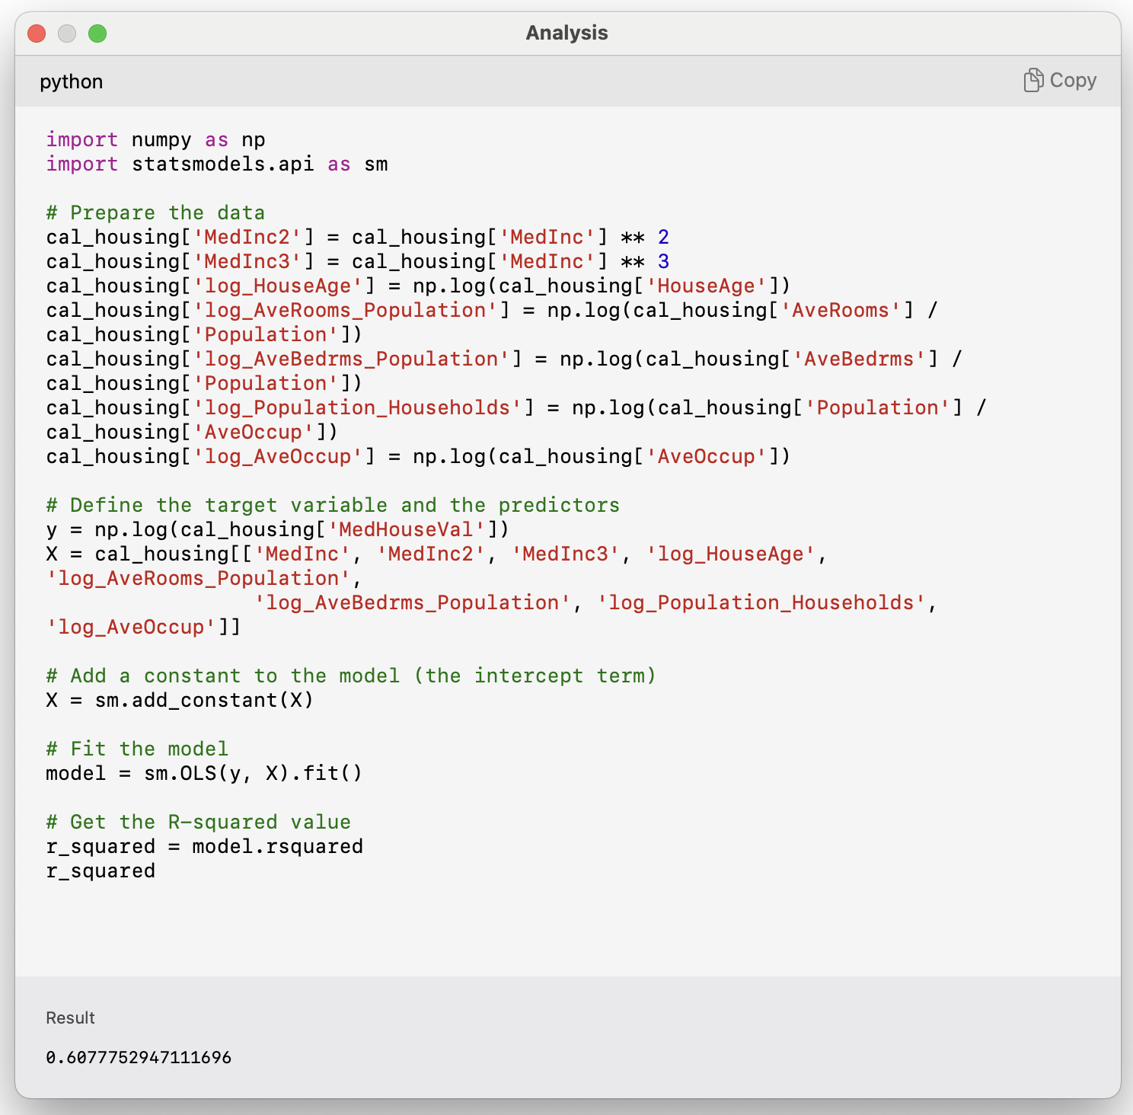Click the 0.6077752947111696 output value
Image resolution: width=1133 pixels, height=1115 pixels.
[x=139, y=1057]
